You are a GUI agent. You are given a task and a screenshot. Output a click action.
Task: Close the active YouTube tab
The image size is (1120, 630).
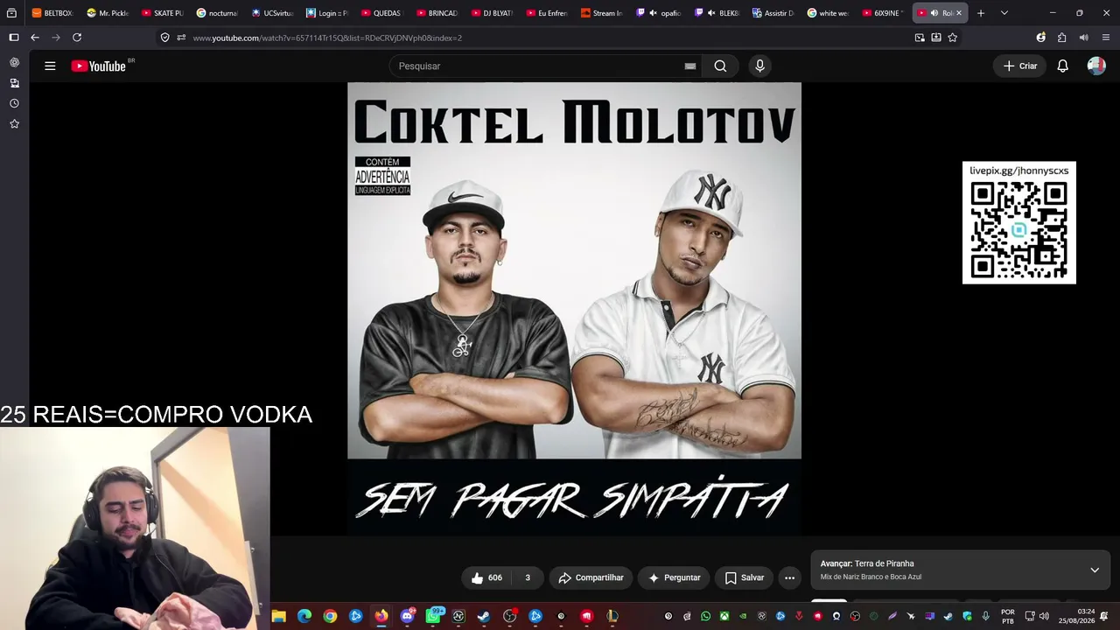[x=959, y=13]
